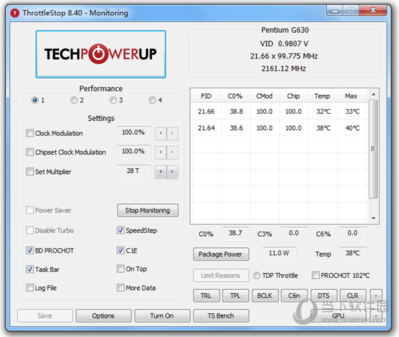Minimize the ThrottleStop window

tap(335, 11)
